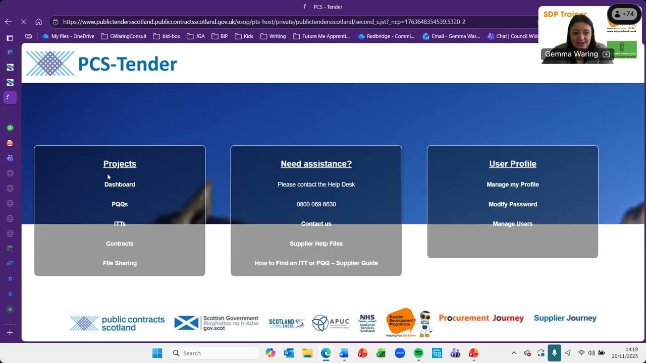
Task: Switch to Microsoft Edge in taskbar
Action: [326, 353]
